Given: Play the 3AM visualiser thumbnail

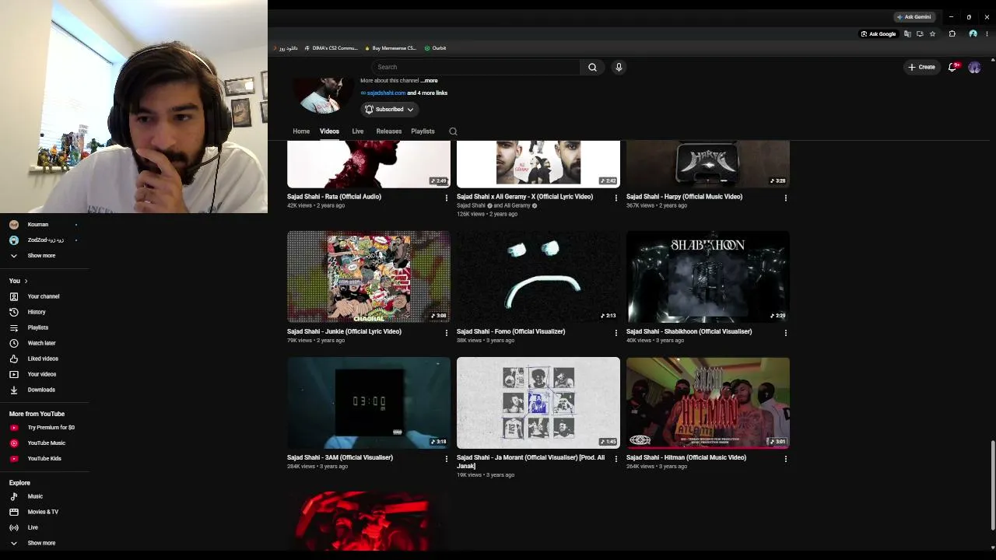Looking at the screenshot, I should click(x=369, y=403).
